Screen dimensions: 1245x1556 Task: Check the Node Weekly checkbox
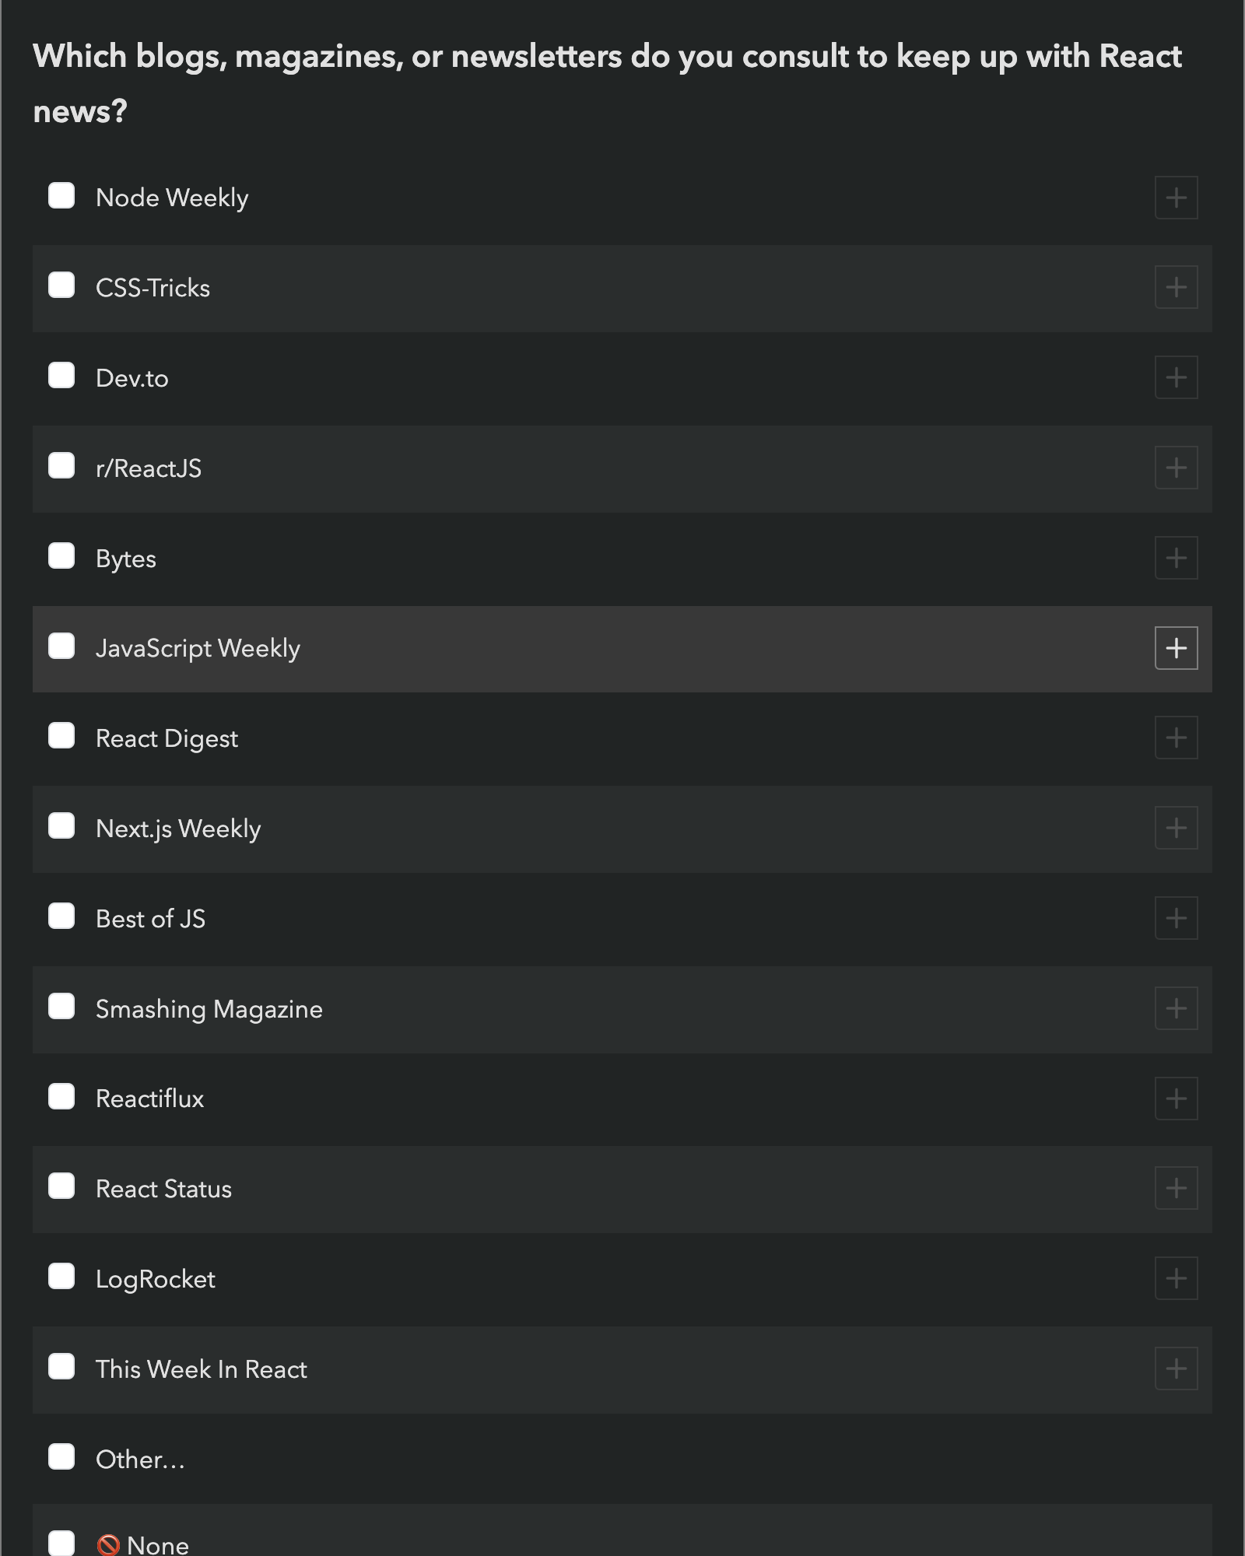[x=61, y=196]
